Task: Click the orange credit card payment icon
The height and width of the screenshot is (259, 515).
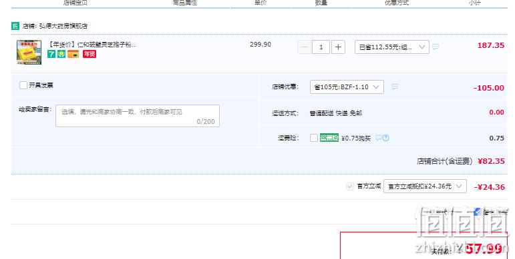Action: (x=73, y=54)
